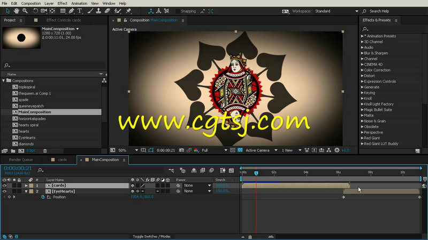Viewport: 428px width, 240px height.
Task: Select the Roto Brush tool
Action: 118,11
